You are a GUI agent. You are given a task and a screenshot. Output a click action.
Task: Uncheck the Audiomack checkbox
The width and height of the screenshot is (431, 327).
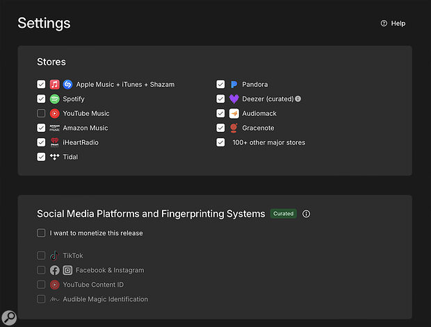coord(220,113)
